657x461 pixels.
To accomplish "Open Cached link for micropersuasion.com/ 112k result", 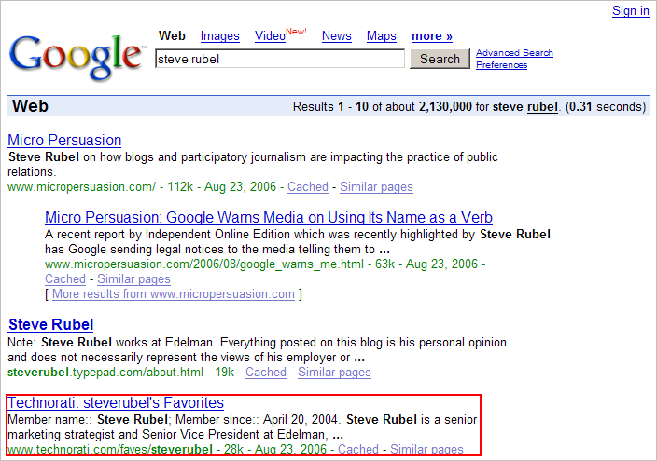I will tap(308, 186).
